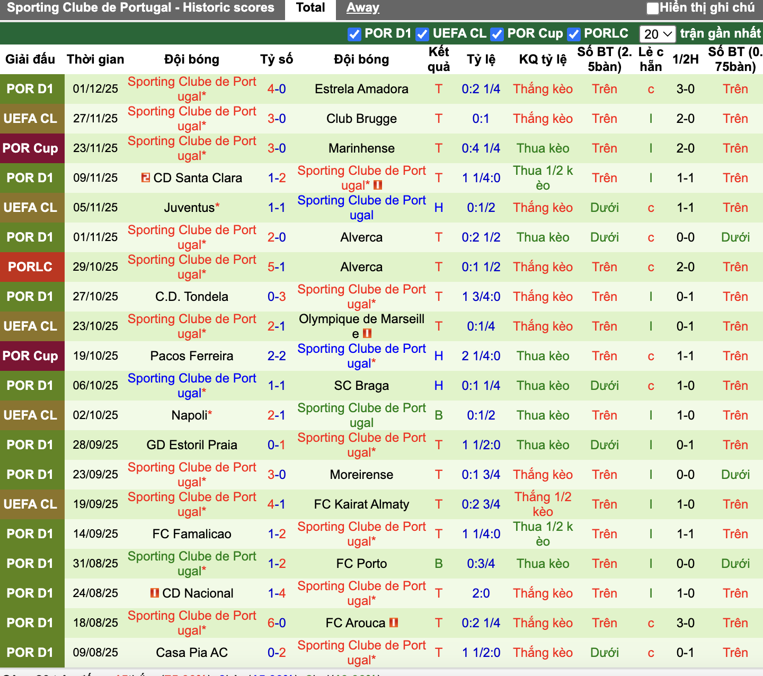Click the Juventus team name

[x=189, y=208]
